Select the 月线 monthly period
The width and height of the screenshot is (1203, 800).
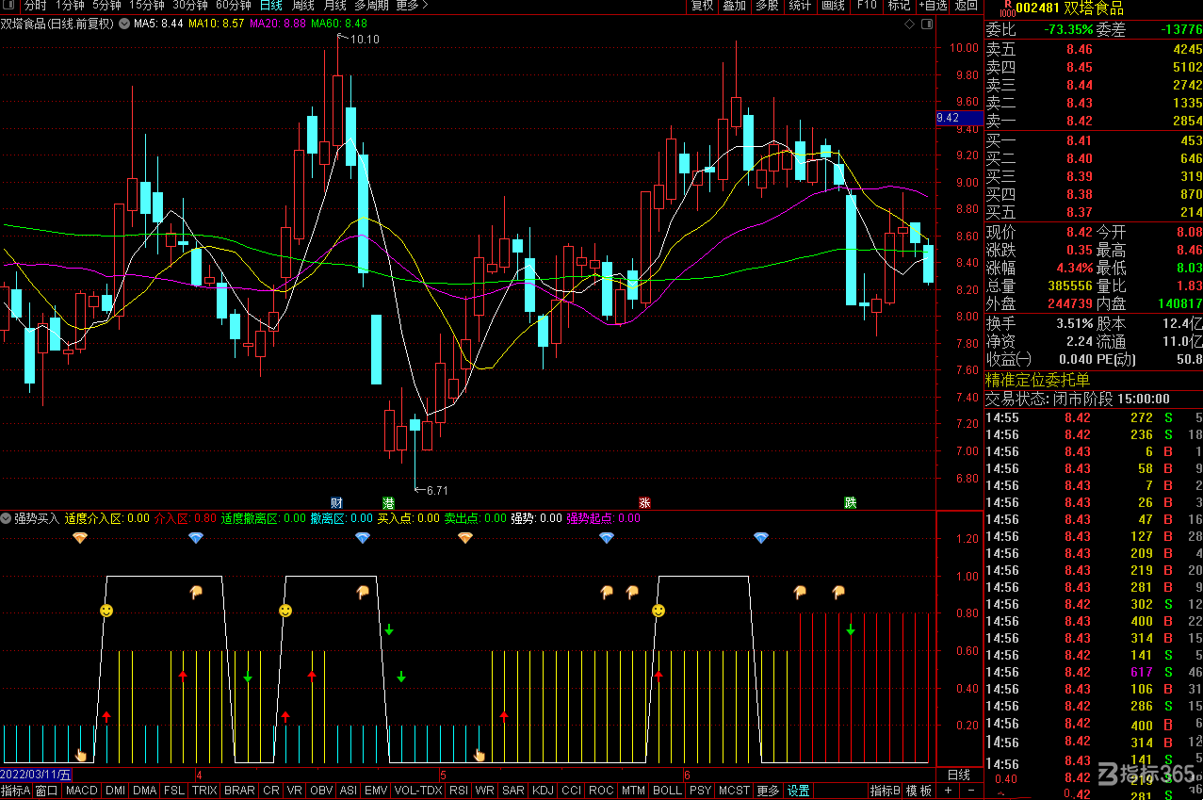coord(334,6)
